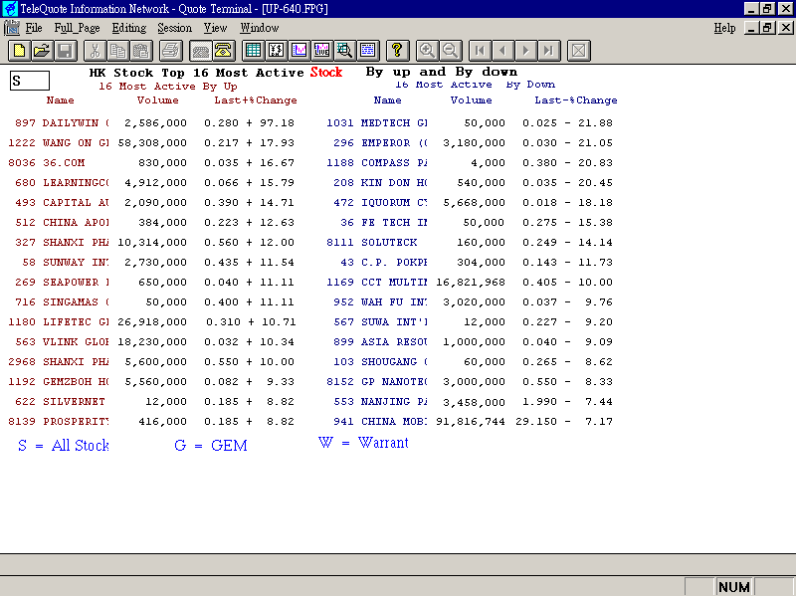Click the blue text page list icon
The height and width of the screenshot is (597, 796).
coord(367,51)
